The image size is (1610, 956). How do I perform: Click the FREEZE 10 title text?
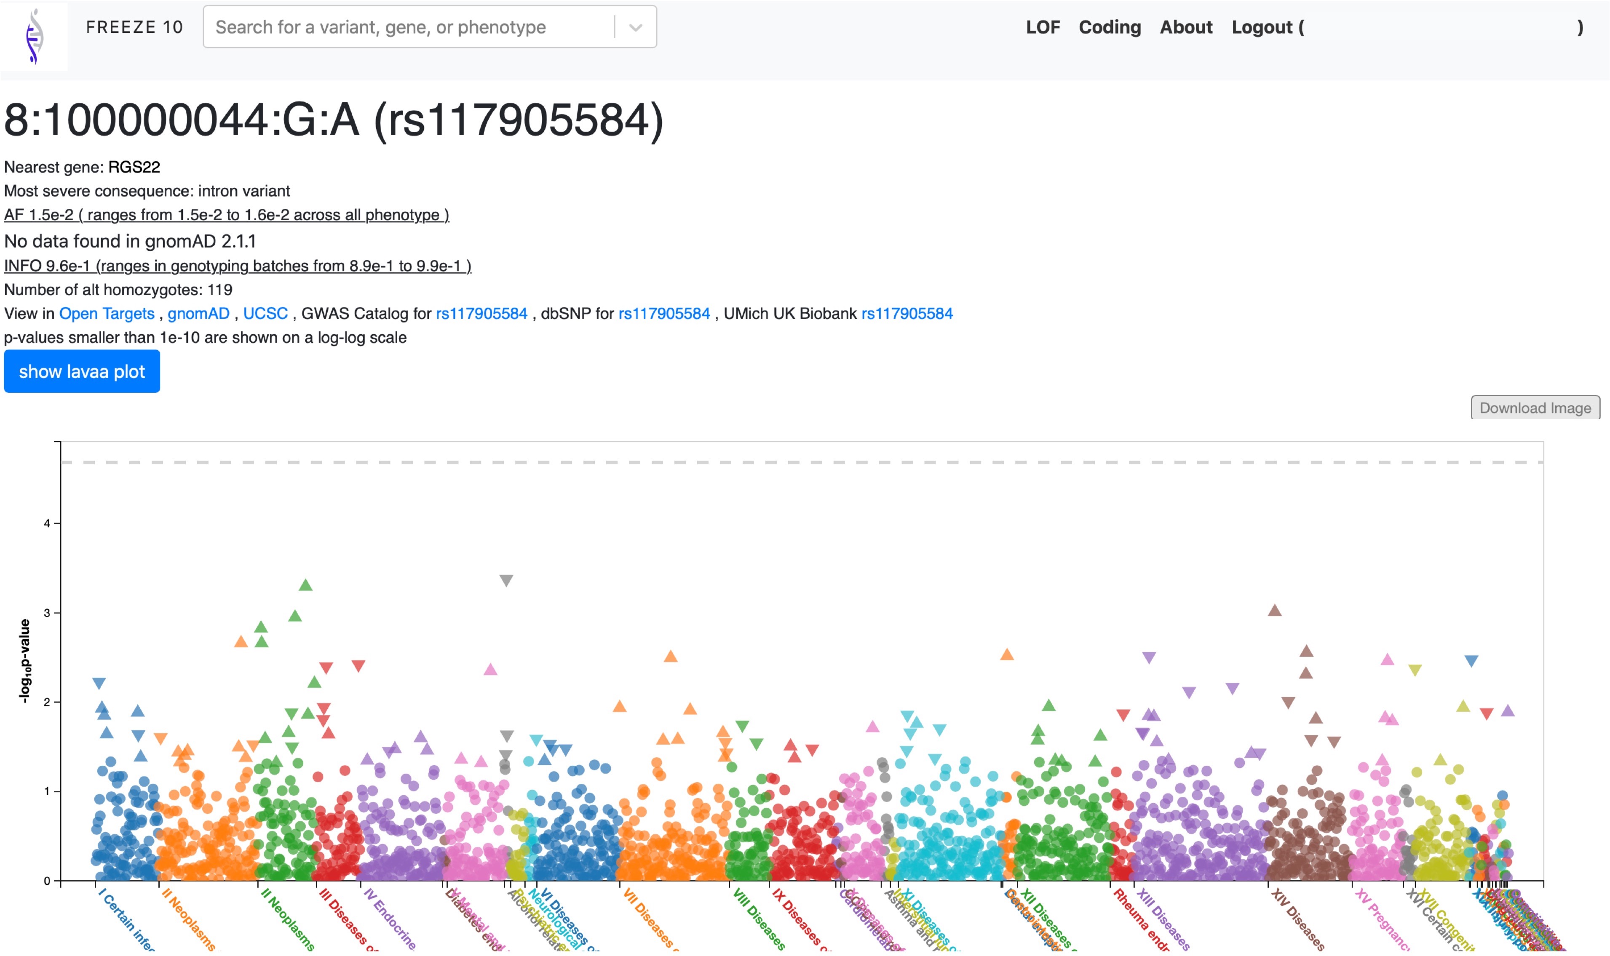tap(134, 27)
